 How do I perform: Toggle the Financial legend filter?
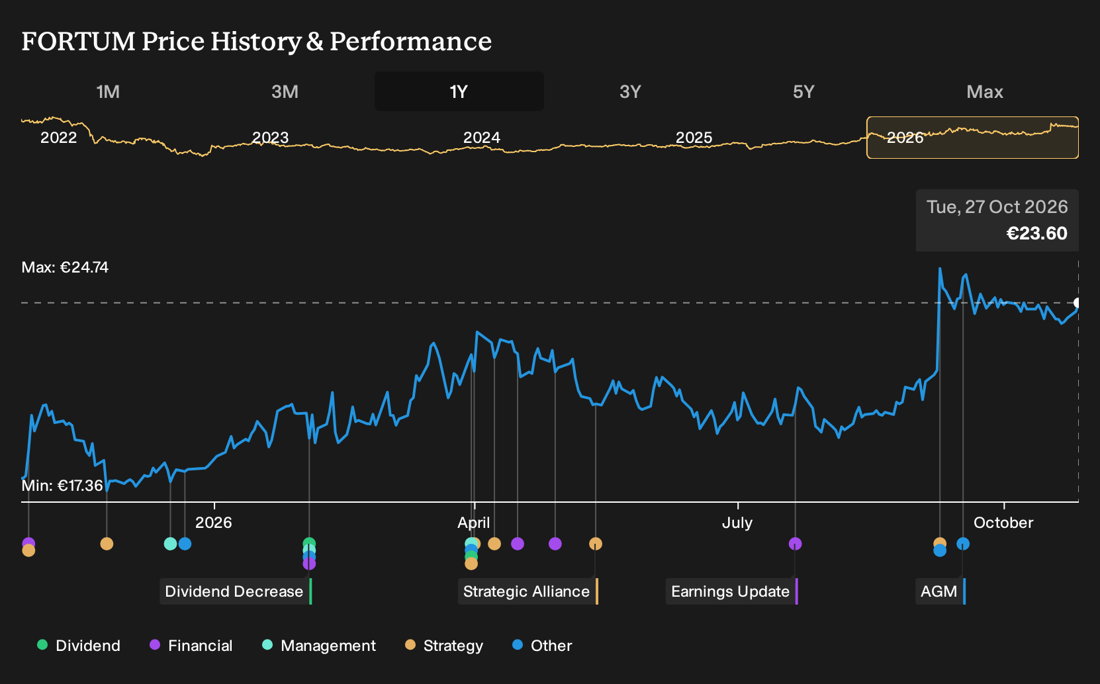coord(191,646)
